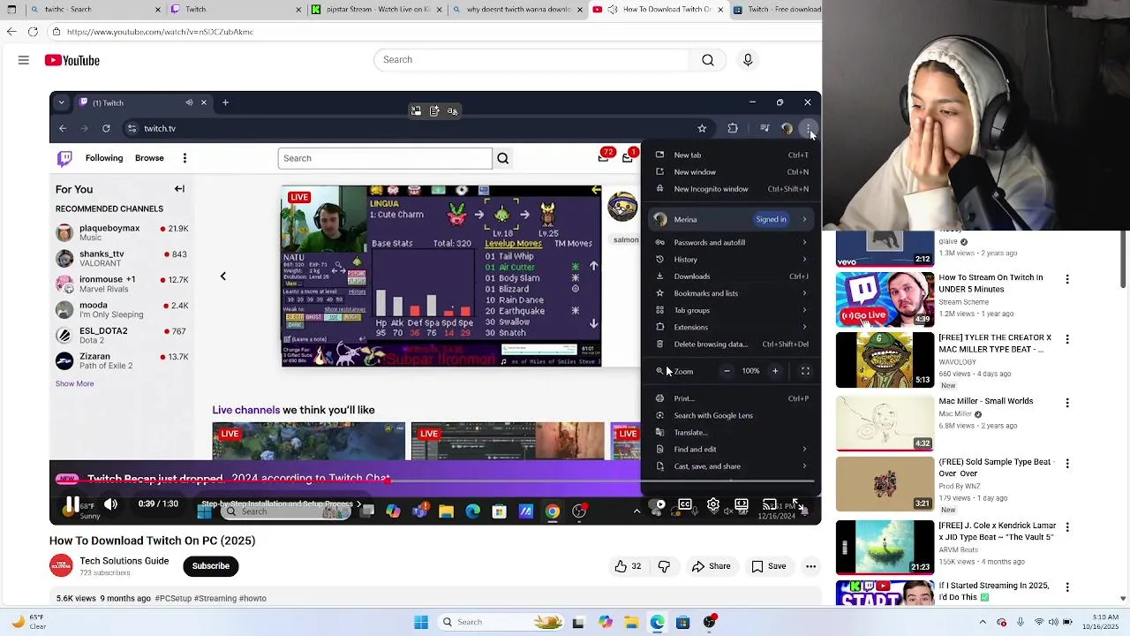
Task: Close the YouTube 'How To Download Twitch' tab
Action: tap(719, 10)
